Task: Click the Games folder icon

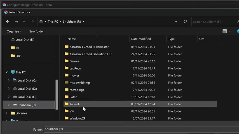Action: [x=66, y=61]
